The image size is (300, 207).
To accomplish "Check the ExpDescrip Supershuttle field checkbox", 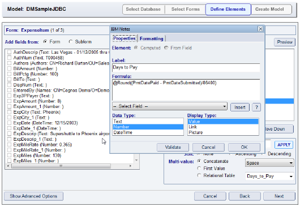I will click(9, 133).
